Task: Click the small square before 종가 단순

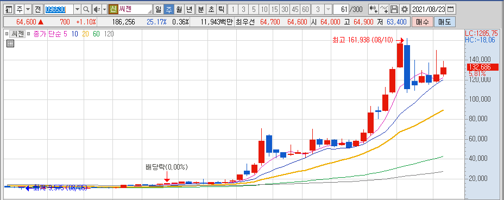Action: pyautogui.click(x=29, y=34)
